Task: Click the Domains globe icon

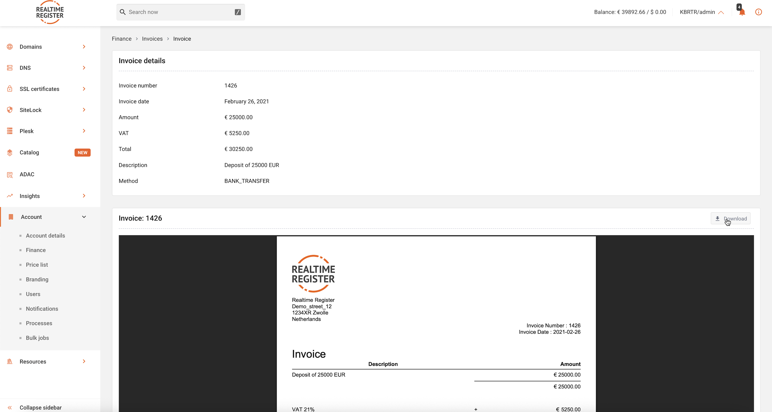Action: pos(10,47)
